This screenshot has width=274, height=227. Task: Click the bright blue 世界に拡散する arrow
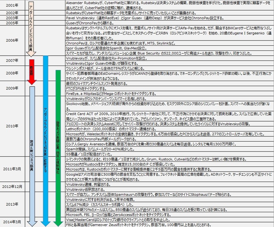click(46, 137)
